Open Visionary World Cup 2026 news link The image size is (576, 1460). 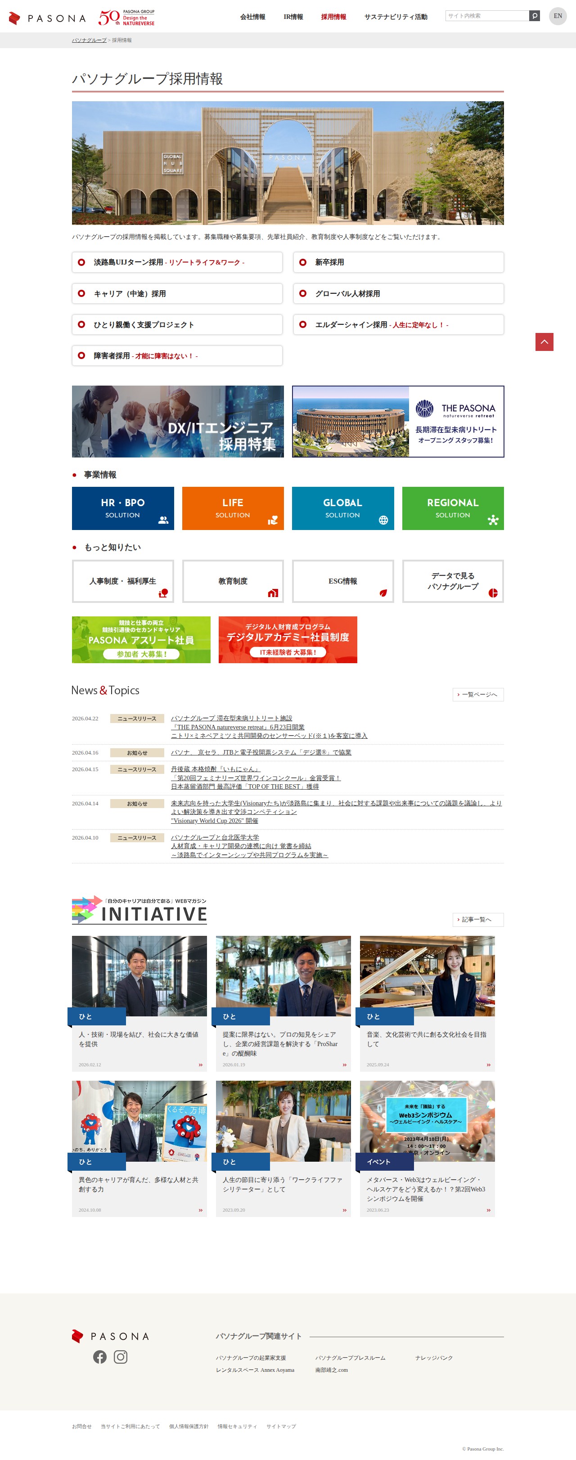[337, 812]
